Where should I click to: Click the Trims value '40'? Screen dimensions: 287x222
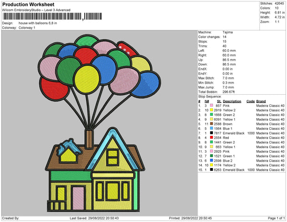224,46
